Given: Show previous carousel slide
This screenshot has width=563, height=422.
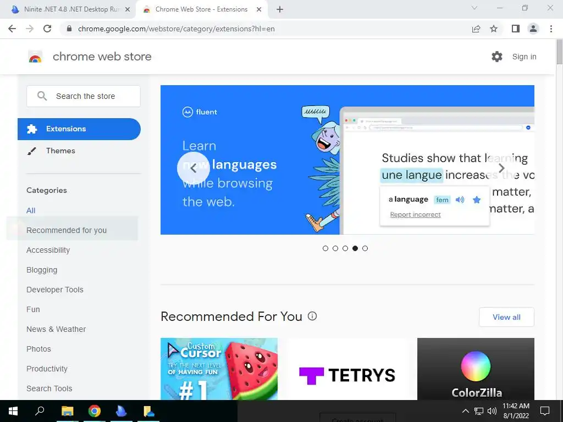Looking at the screenshot, I should coord(193,168).
